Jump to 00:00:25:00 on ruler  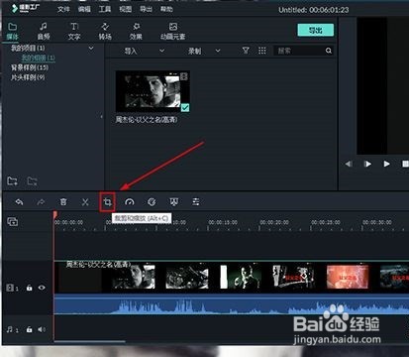point(326,222)
